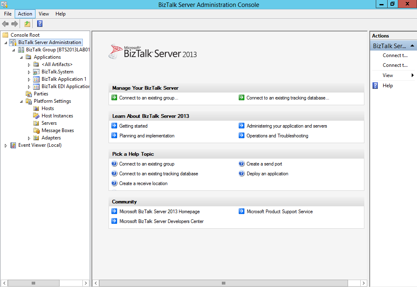Image resolution: width=417 pixels, height=287 pixels.
Task: Open the File menu
Action: click(8, 14)
